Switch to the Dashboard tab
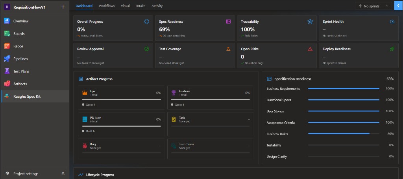 (x=84, y=5)
